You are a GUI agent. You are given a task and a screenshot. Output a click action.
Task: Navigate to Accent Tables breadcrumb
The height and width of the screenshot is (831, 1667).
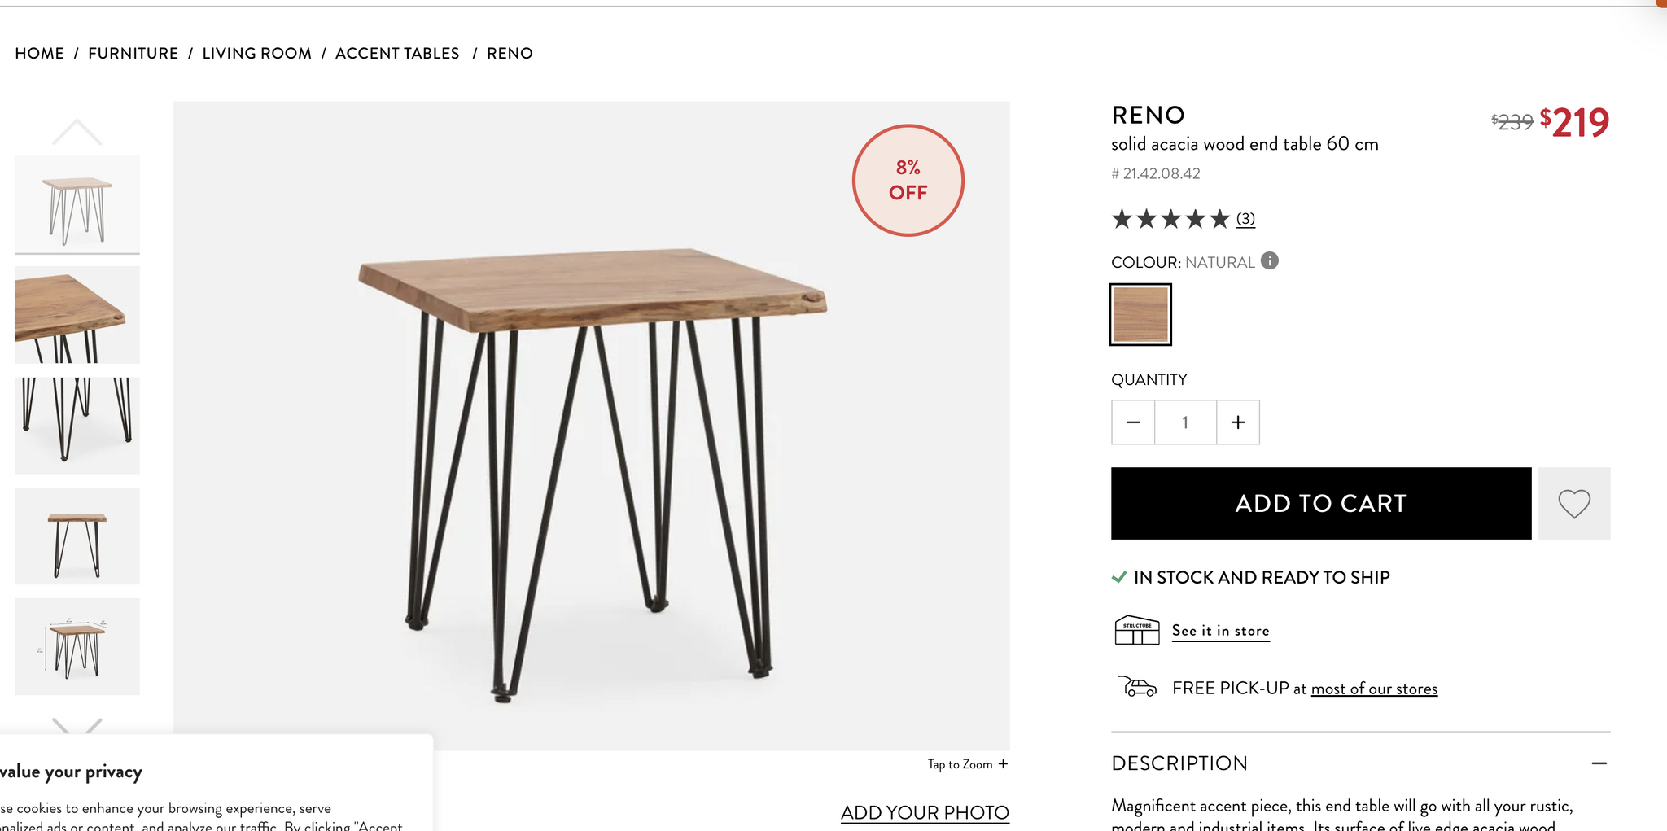[x=397, y=54]
